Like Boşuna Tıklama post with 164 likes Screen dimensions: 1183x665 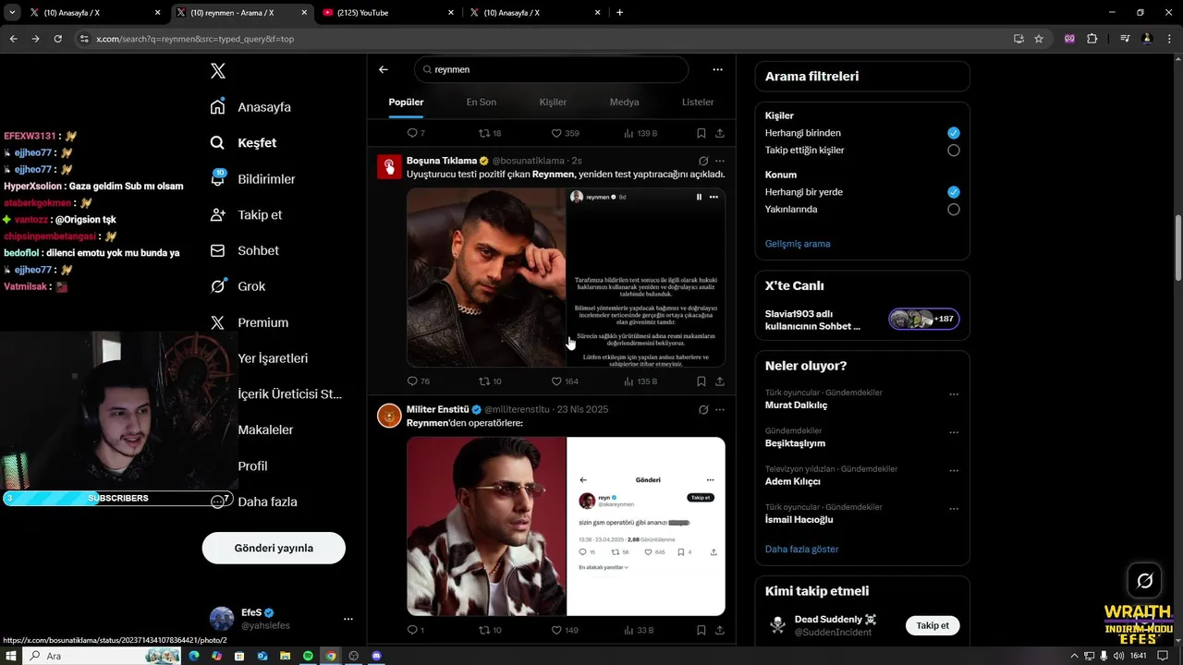[x=565, y=381]
